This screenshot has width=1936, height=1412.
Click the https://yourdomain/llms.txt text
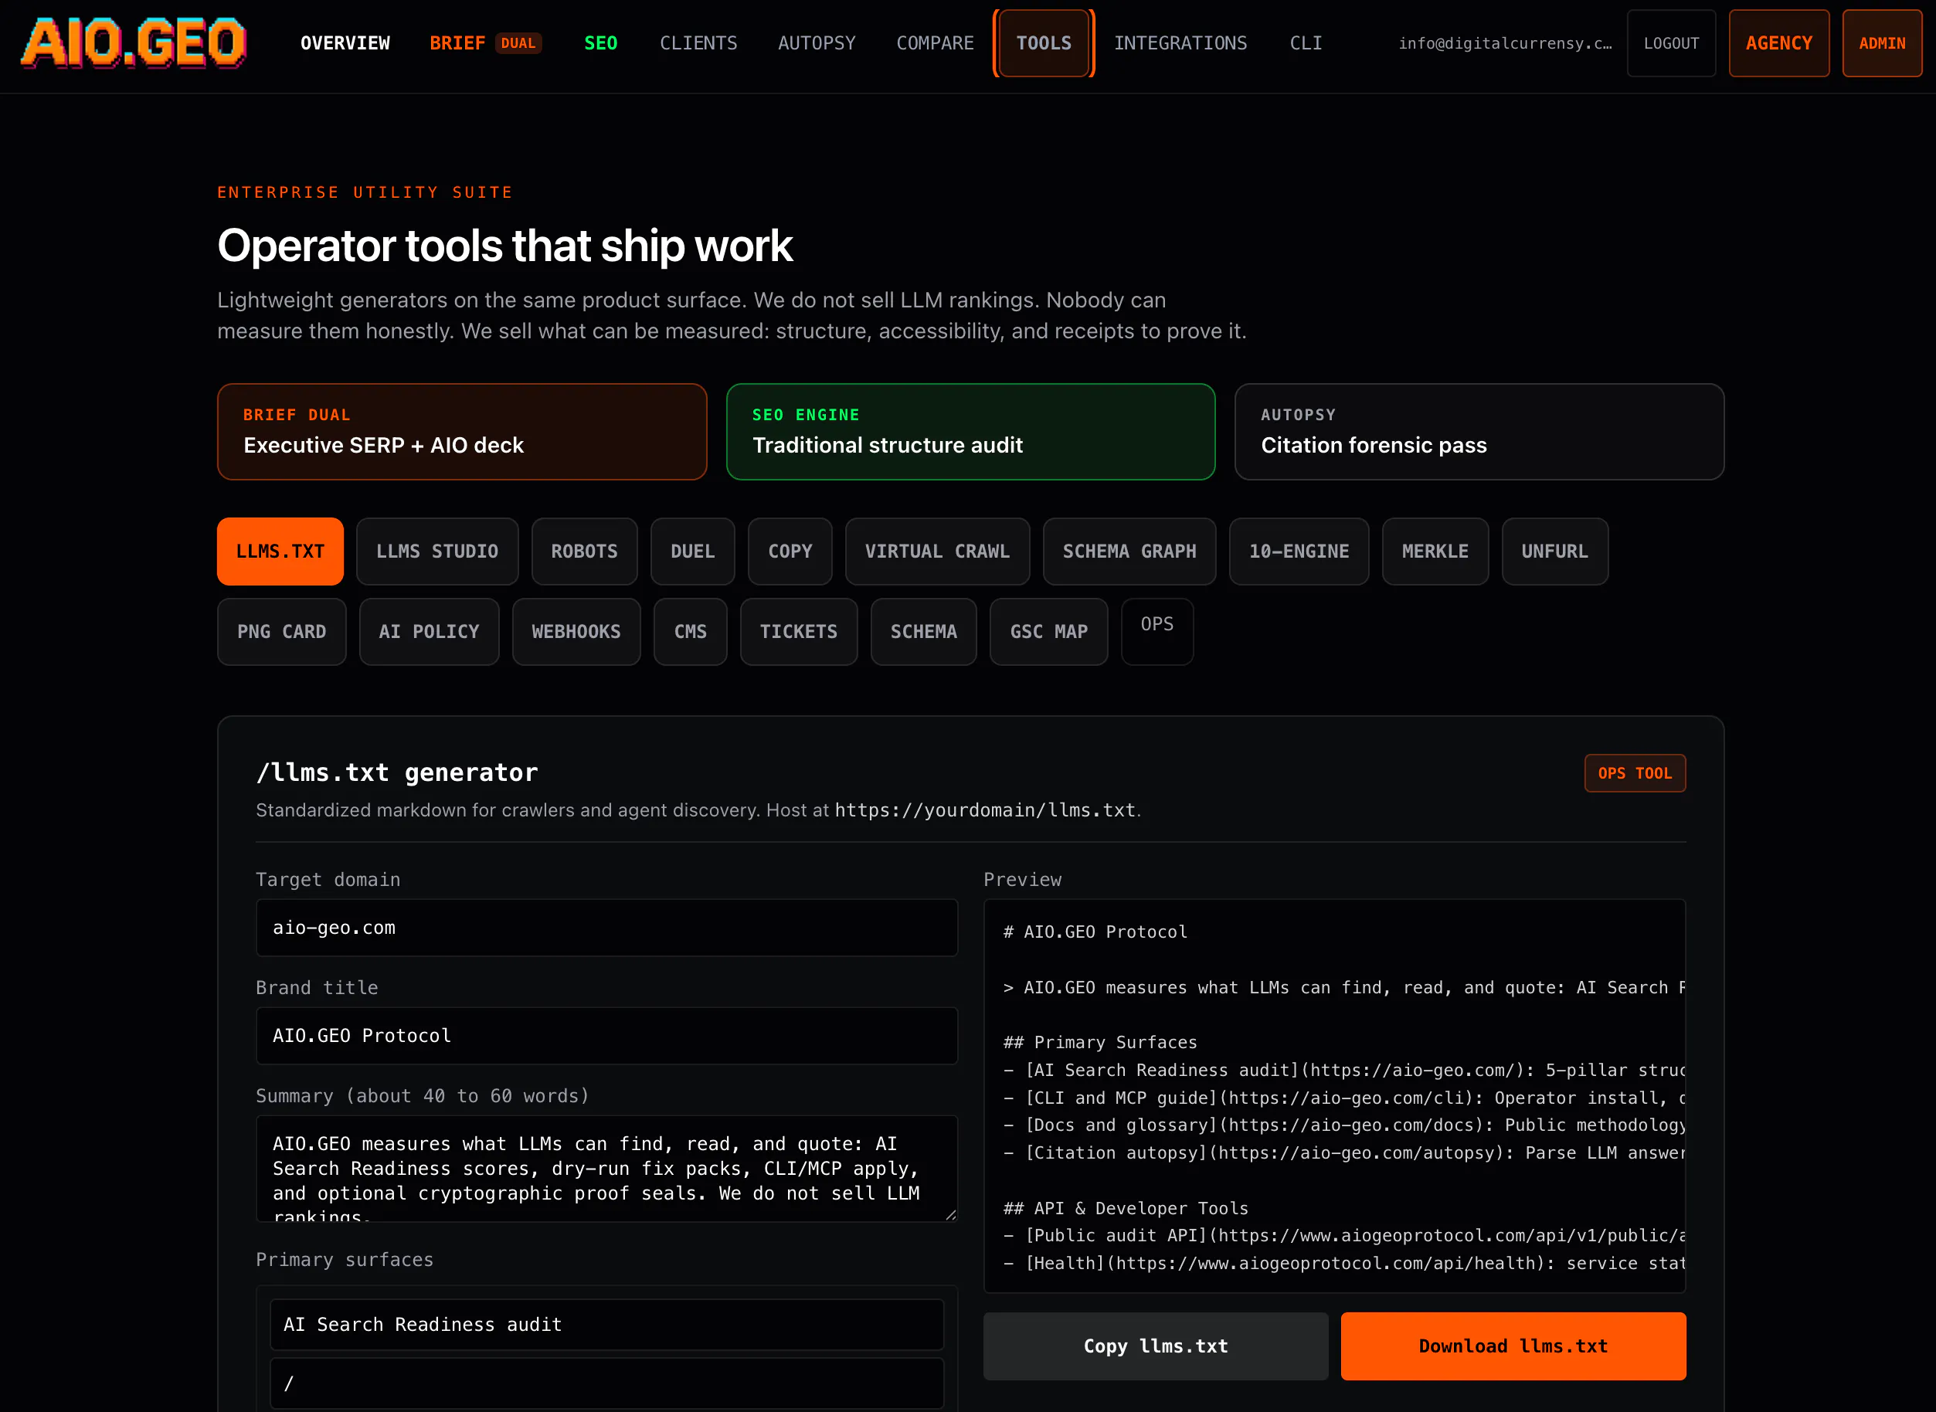[985, 810]
